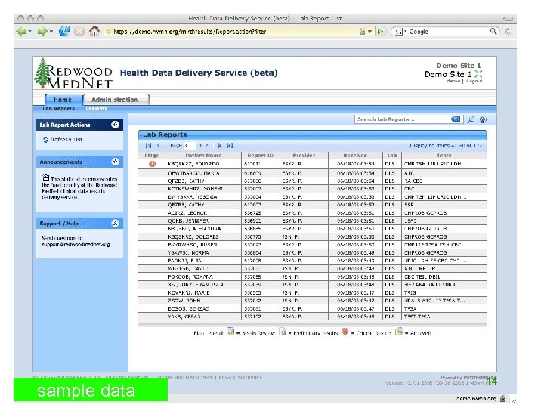
Task: Go to the previous page of reports
Action: point(158,145)
